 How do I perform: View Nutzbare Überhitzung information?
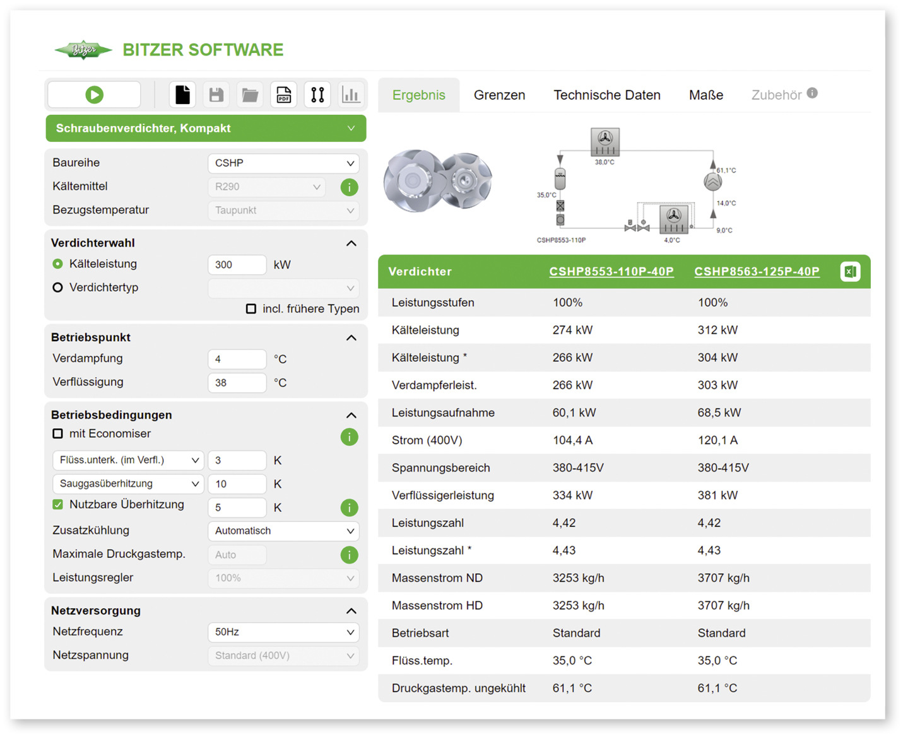point(349,508)
